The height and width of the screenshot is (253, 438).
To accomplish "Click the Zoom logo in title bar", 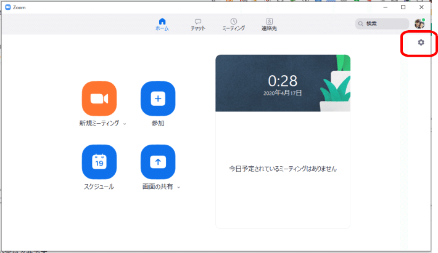I will tap(8, 7).
